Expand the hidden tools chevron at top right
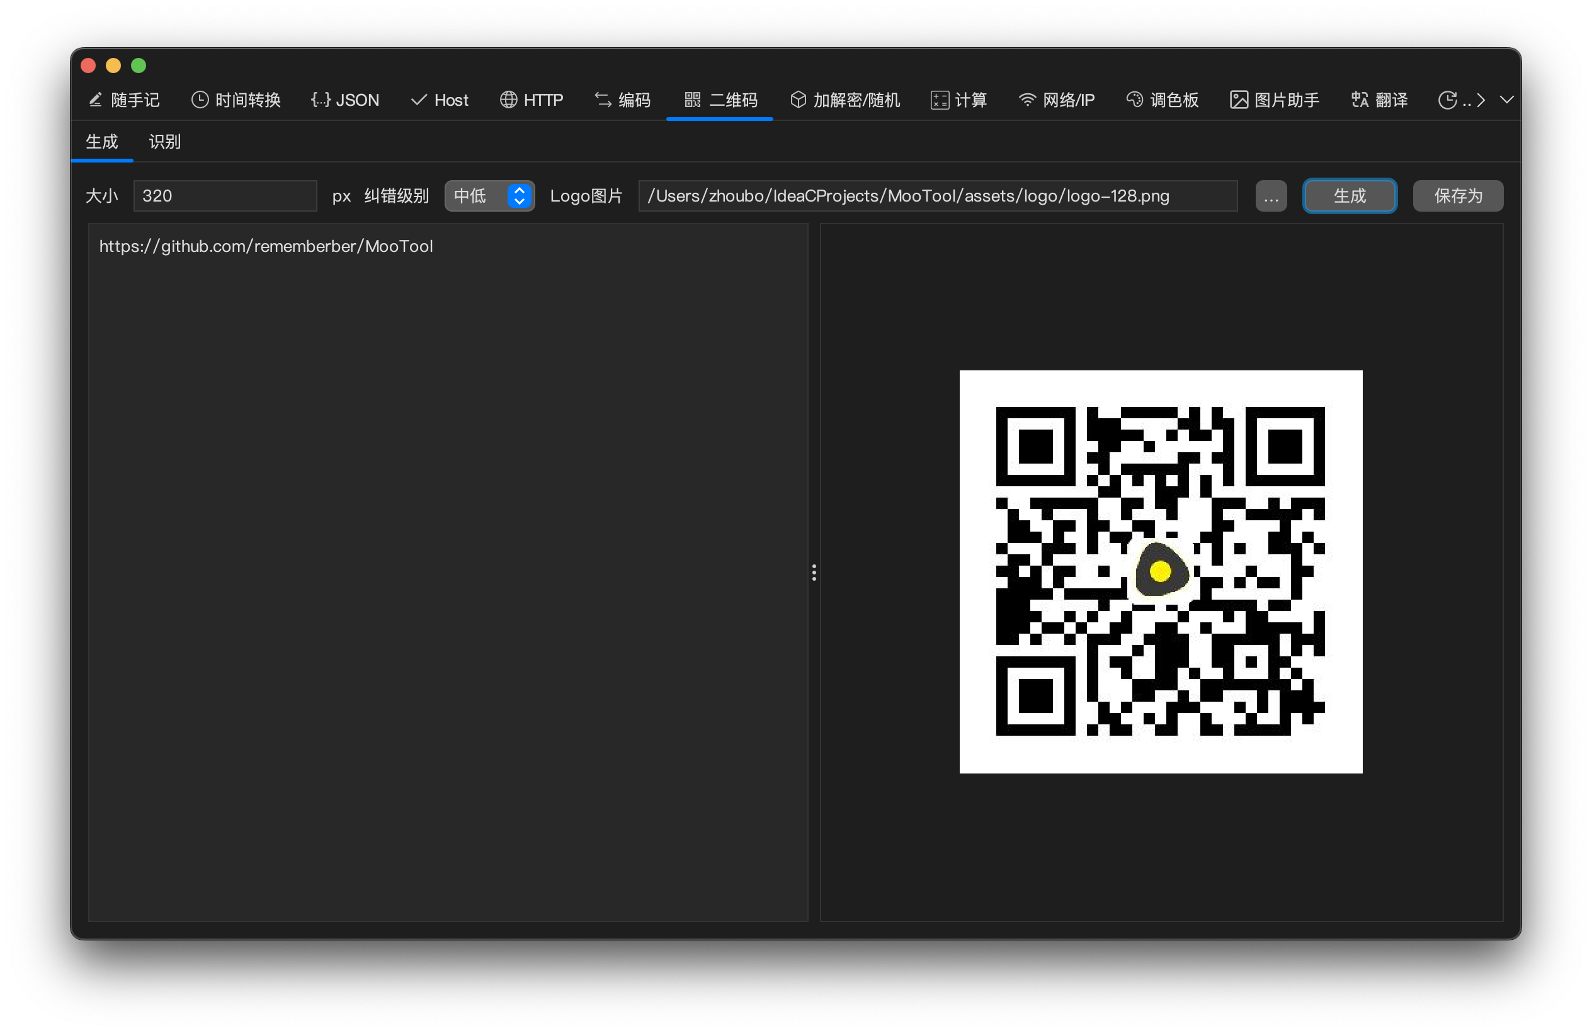 click(x=1506, y=100)
